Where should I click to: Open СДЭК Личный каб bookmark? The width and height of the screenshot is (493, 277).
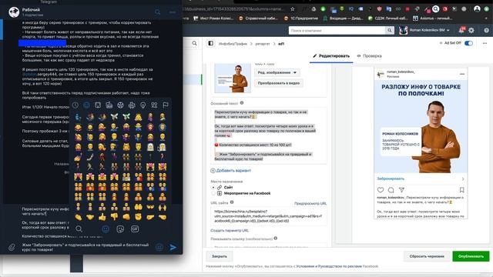click(x=388, y=18)
